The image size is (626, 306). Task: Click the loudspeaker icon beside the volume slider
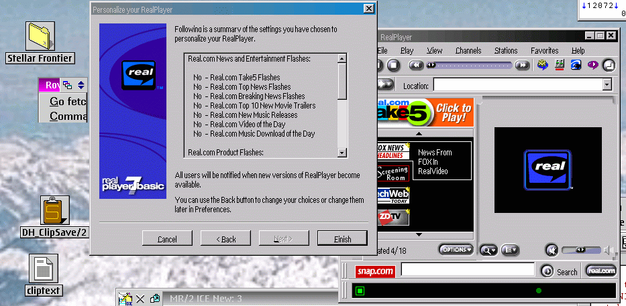tap(609, 250)
